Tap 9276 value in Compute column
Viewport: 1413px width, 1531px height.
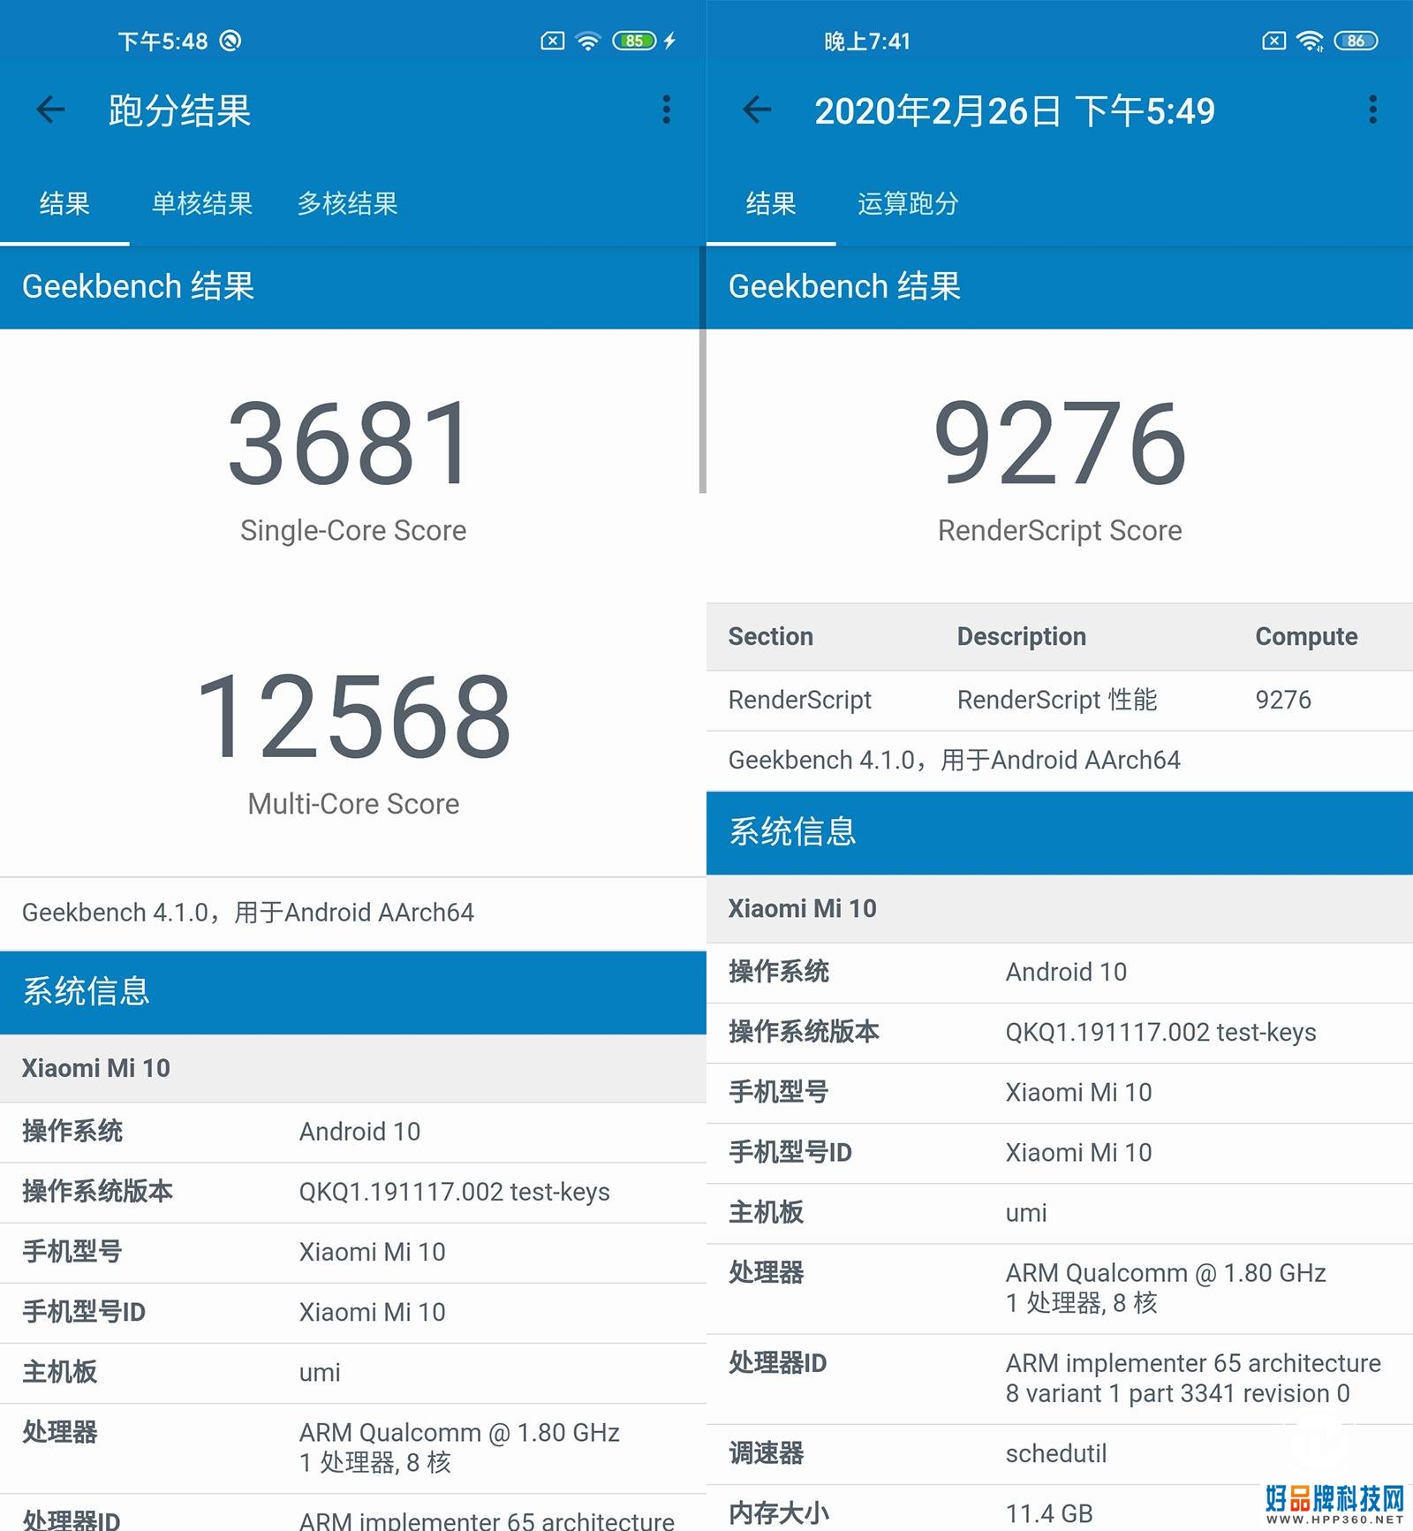point(1283,700)
